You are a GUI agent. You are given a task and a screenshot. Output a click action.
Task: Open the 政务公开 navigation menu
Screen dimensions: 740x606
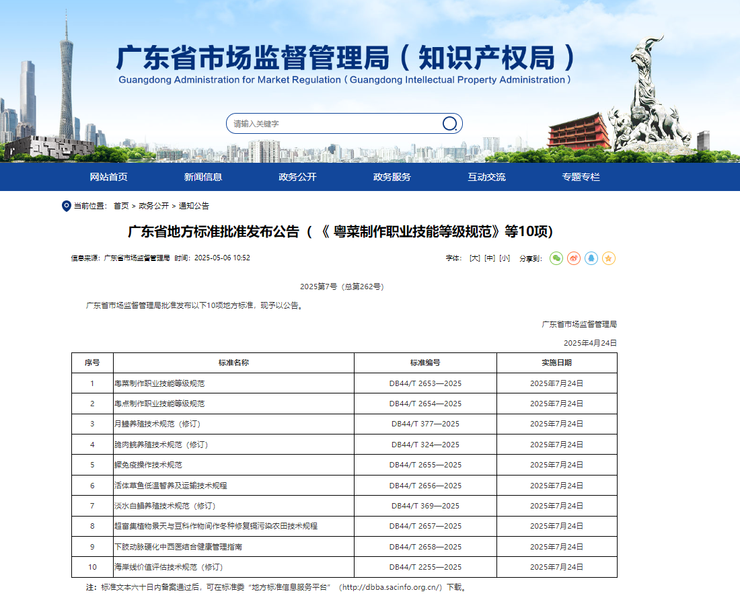297,177
